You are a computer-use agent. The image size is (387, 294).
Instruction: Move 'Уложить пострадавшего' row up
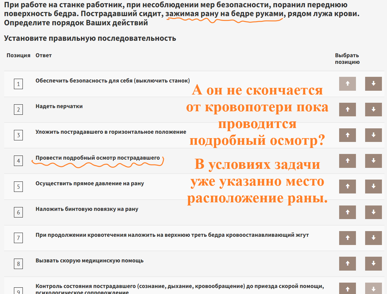pyautogui.click(x=347, y=135)
